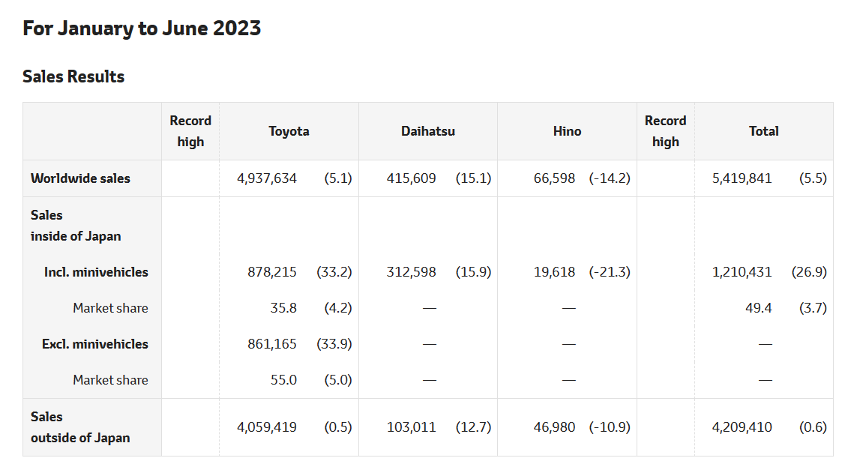The height and width of the screenshot is (464, 848).
Task: Click the 'Incl. minivehicles' row label
Action: tap(96, 272)
